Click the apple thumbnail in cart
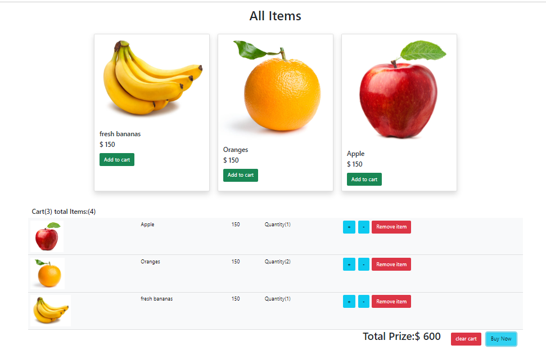Screen dimensions: 546x354 click(47, 236)
